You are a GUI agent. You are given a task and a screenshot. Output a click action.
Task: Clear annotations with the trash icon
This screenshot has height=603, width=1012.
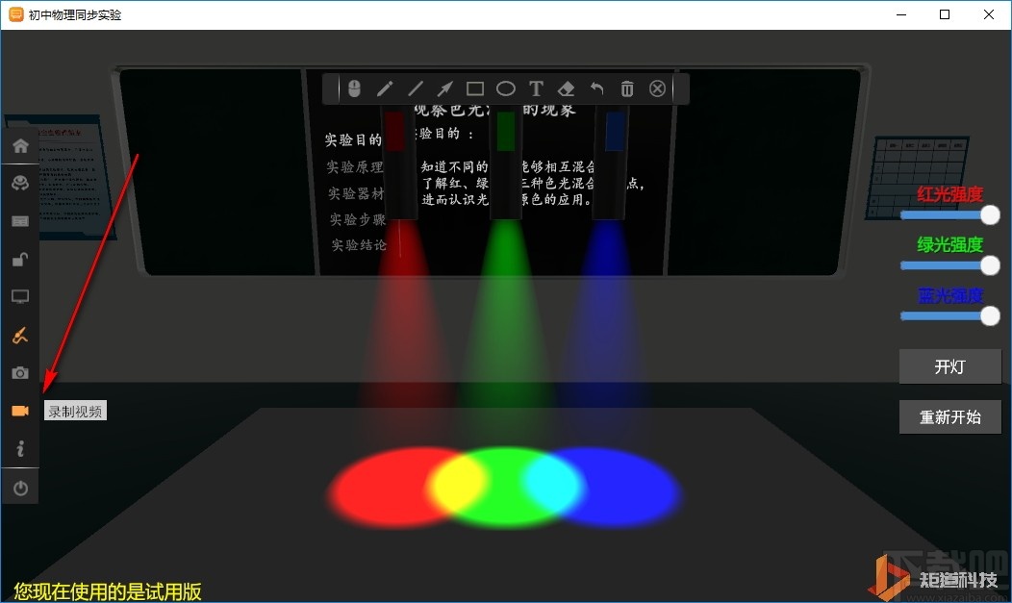point(626,88)
